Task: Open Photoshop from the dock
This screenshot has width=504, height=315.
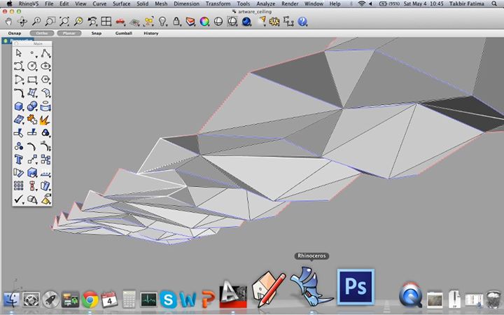Action: coord(356,288)
